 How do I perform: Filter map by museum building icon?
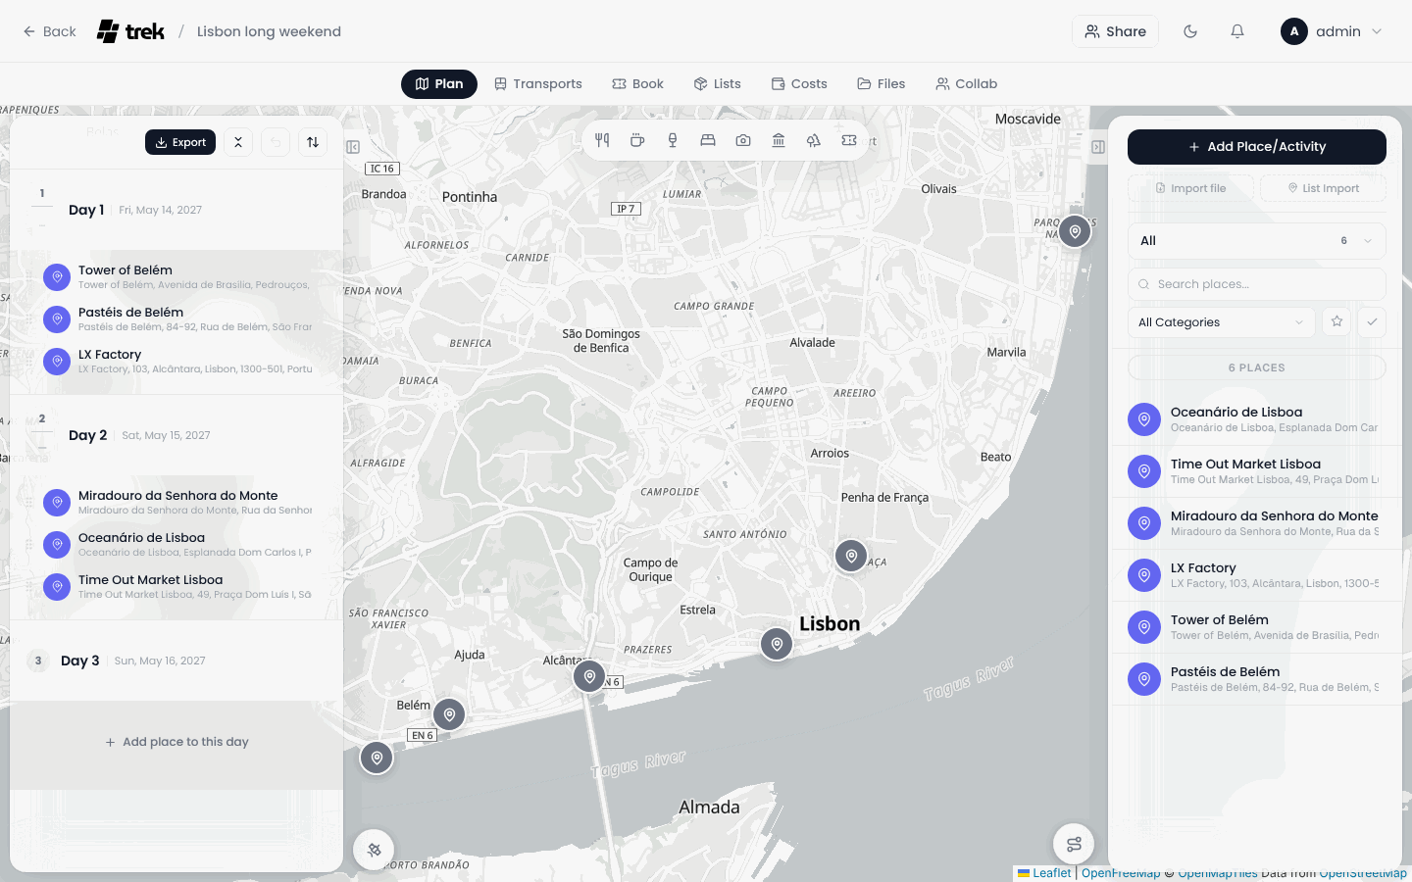point(779,140)
